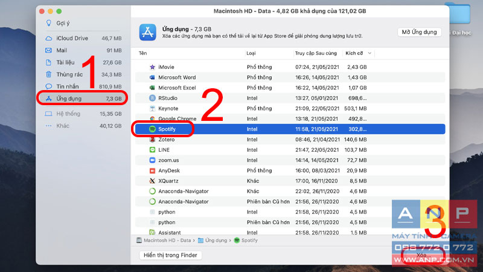Click the iCloud Drive cloud icon
This screenshot has height=272, width=483.
pos(49,38)
